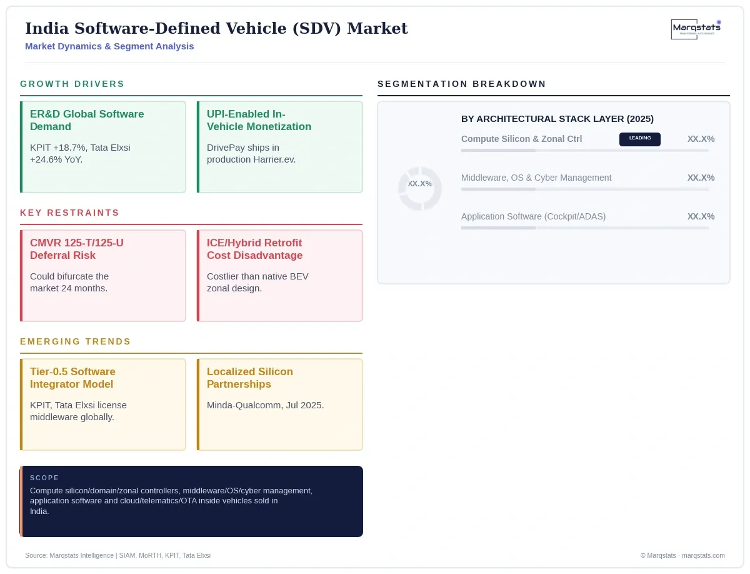Click the Middleware, OS & Cyber Management progress bar
Screen dimensions: 750x574
585,189
